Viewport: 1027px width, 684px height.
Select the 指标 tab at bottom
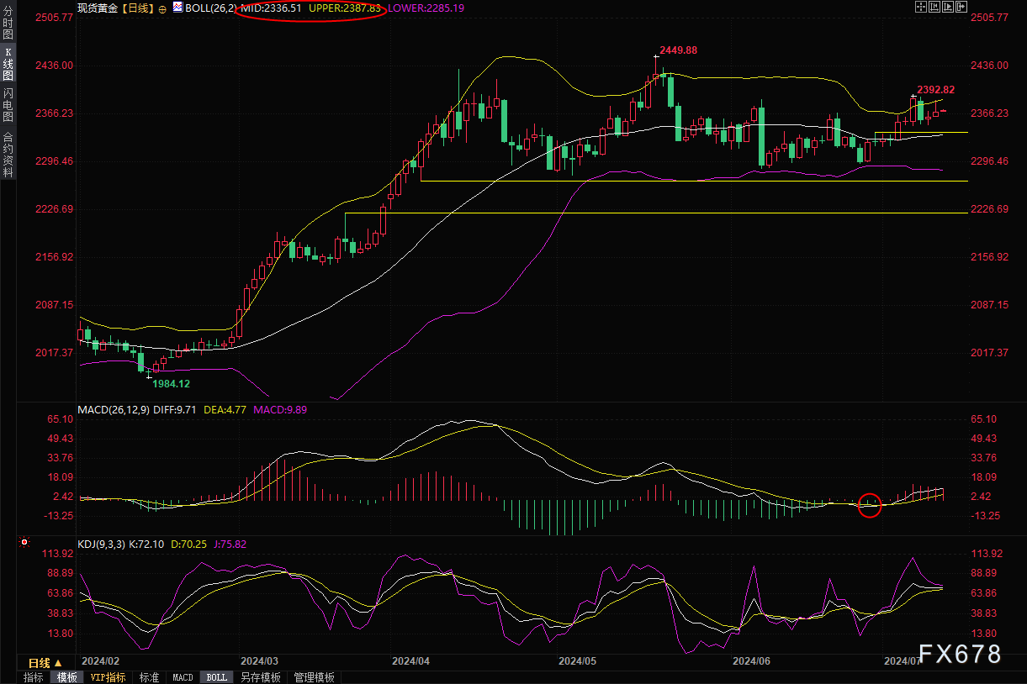pyautogui.click(x=34, y=677)
